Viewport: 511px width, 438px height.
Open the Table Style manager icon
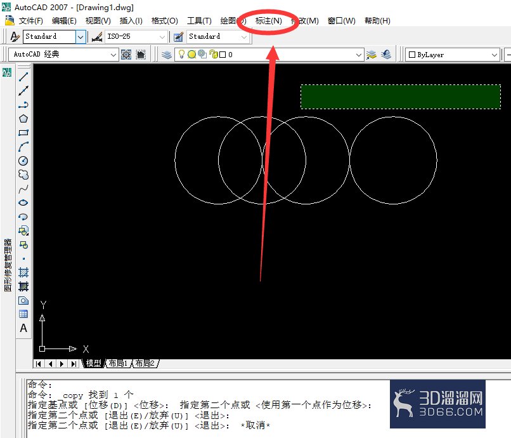[178, 37]
